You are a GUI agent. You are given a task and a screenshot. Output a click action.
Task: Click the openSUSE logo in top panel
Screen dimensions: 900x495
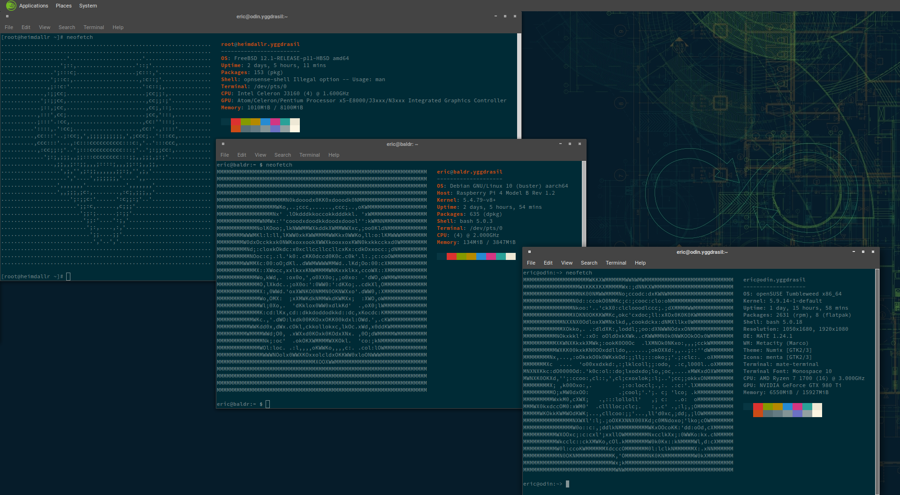(11, 6)
